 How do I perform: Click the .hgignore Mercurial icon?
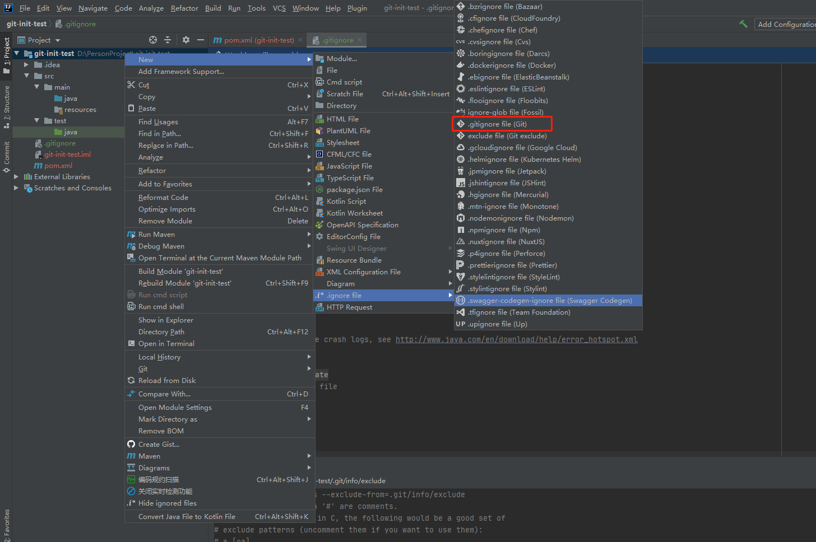coord(461,194)
